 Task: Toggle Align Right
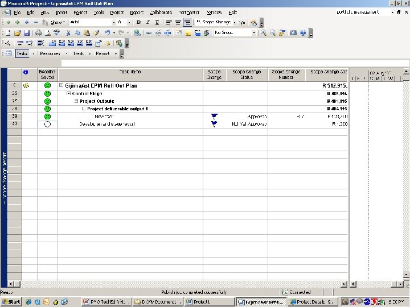click(x=187, y=22)
